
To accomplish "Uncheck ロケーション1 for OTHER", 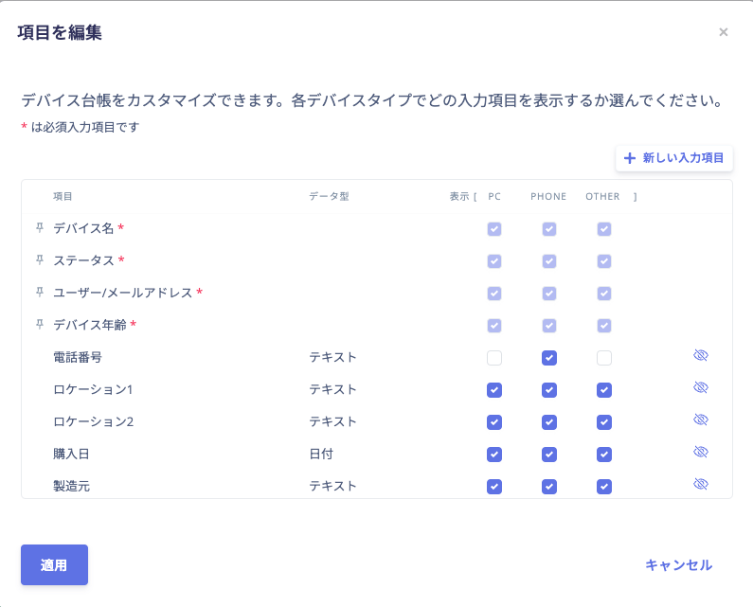I will click(x=604, y=390).
